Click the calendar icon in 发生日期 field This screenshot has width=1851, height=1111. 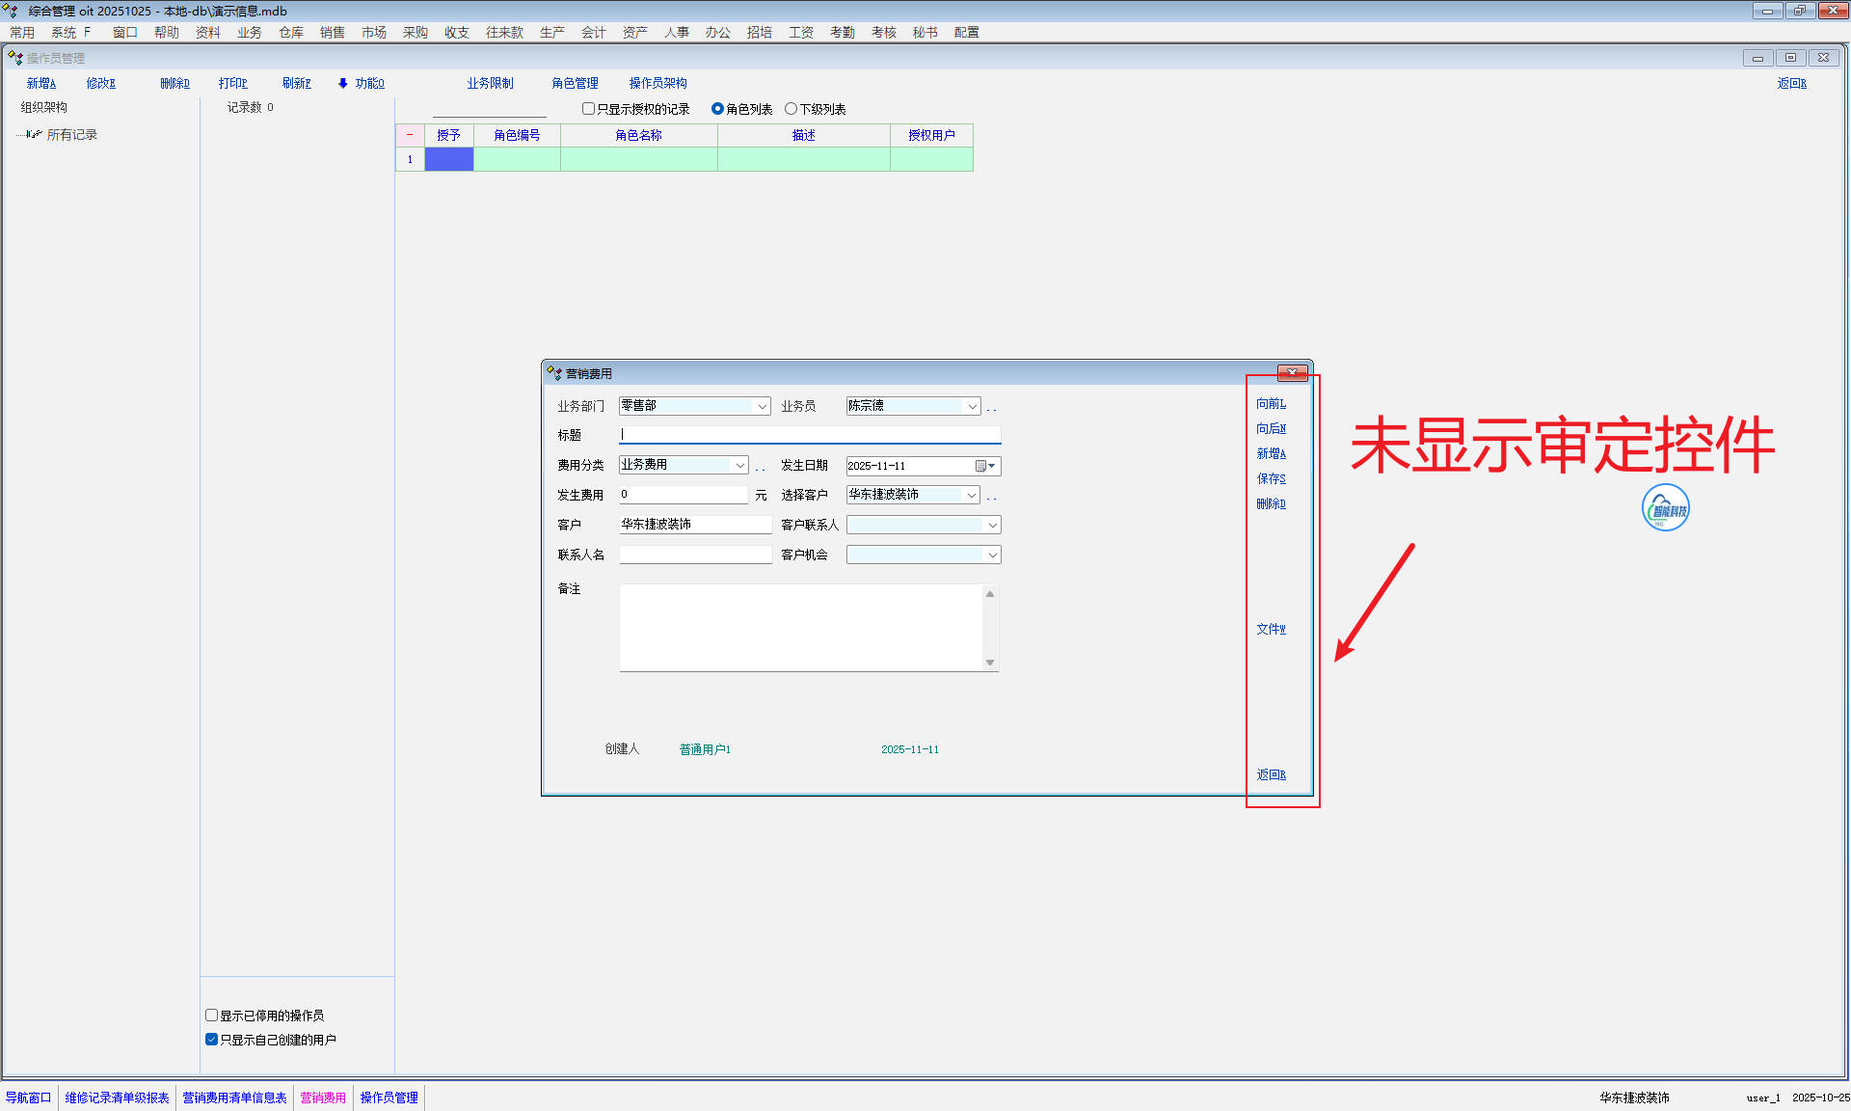(x=980, y=466)
